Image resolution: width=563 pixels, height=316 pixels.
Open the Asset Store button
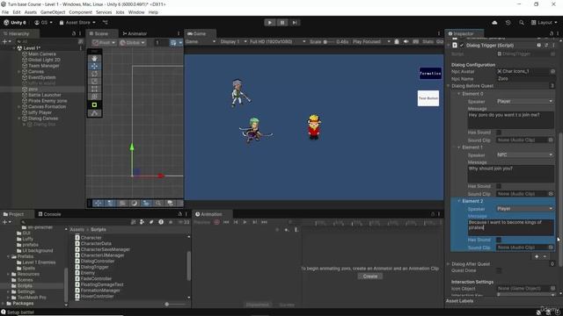(77, 23)
